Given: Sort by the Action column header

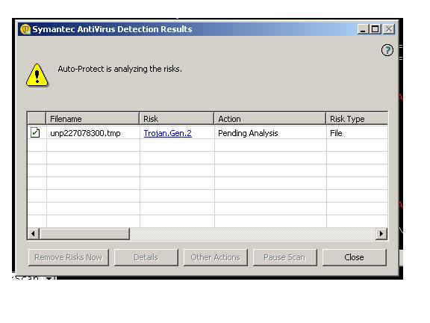Looking at the screenshot, I should point(269,119).
